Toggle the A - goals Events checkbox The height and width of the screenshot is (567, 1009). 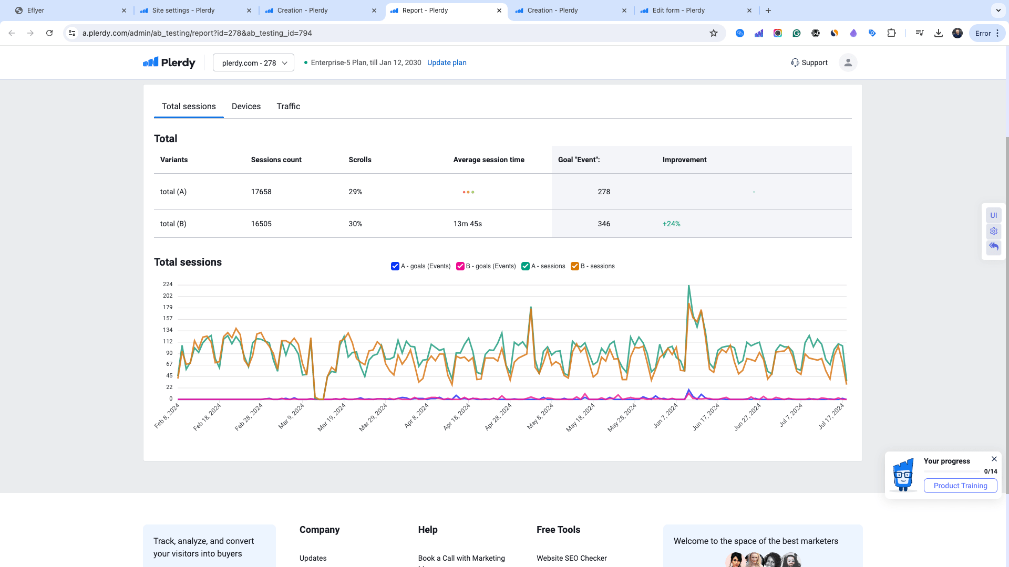pyautogui.click(x=395, y=266)
